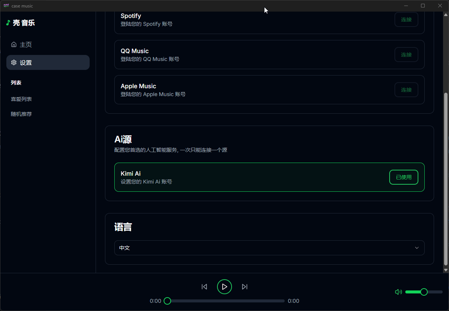The width and height of the screenshot is (449, 311).
Task: Open 喜爱列表 favorites playlist
Action: point(21,99)
